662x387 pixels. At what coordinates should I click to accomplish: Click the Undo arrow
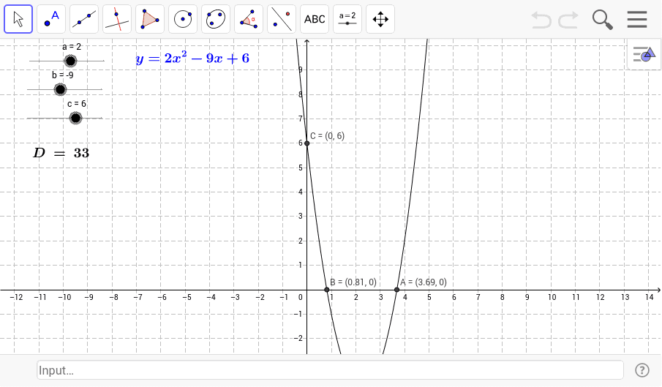pos(541,20)
